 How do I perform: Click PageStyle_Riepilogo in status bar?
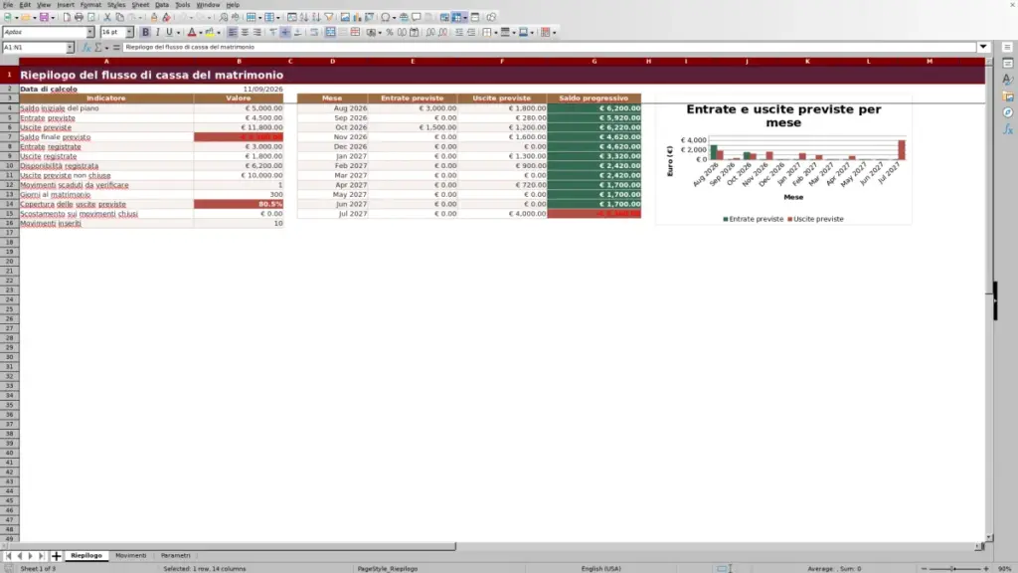point(388,568)
